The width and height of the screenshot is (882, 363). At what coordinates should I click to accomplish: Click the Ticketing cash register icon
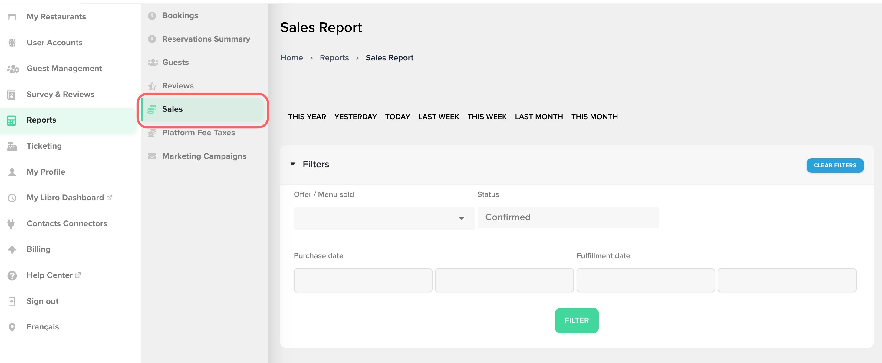(x=12, y=146)
